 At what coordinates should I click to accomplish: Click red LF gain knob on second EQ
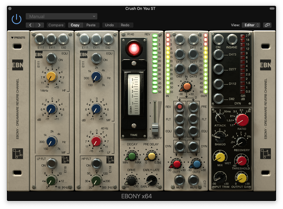tap(97, 141)
